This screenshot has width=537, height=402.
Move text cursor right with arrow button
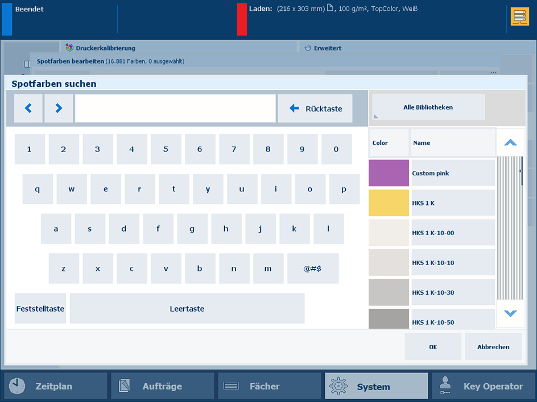coord(59,108)
